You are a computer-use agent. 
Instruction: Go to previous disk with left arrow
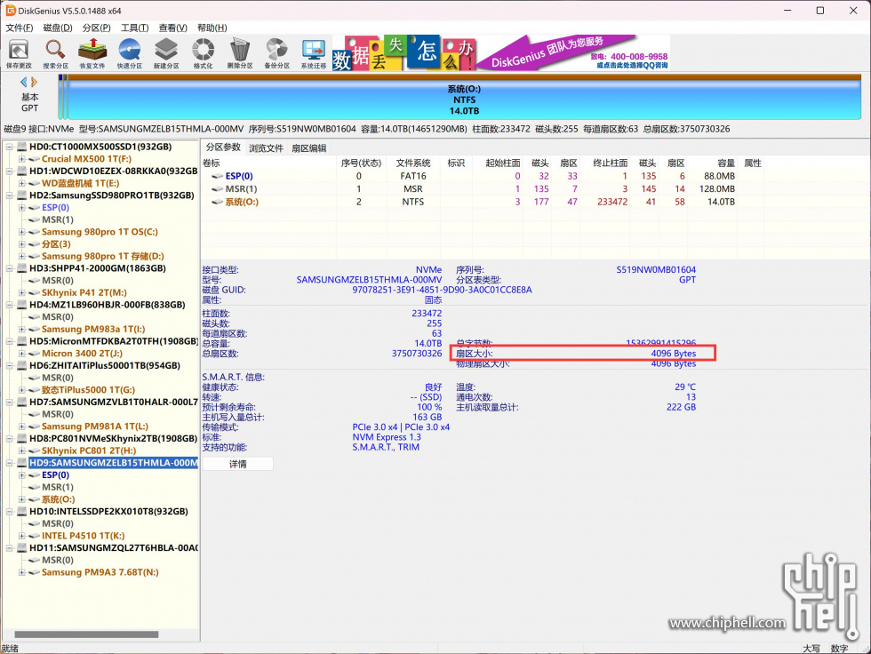coord(23,82)
